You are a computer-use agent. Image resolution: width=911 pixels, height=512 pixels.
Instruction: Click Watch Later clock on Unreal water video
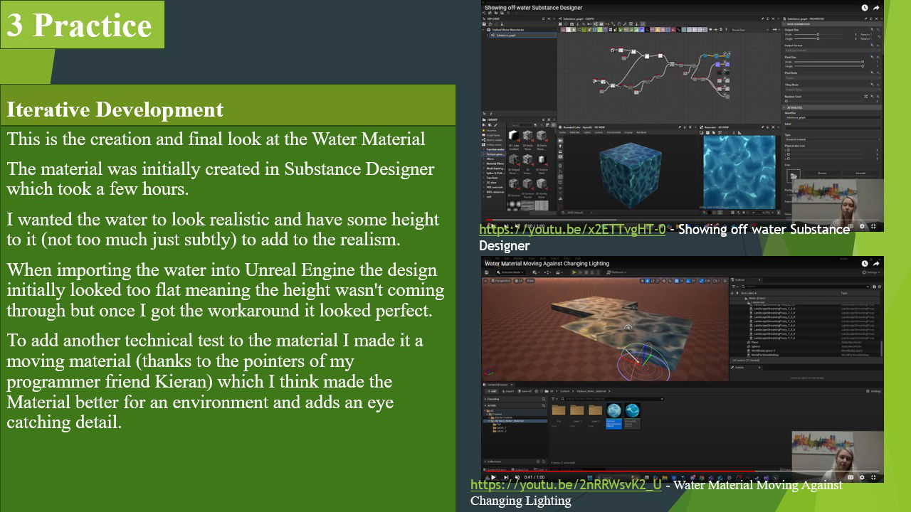(864, 262)
